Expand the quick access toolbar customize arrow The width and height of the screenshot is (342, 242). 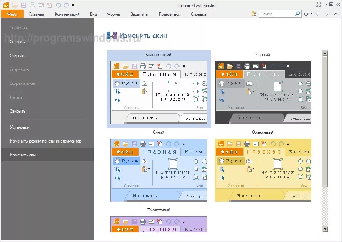[x=73, y=5]
